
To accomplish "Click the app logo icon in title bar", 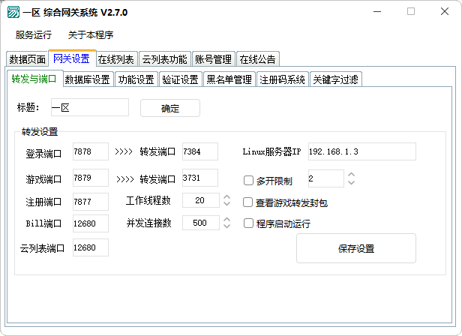I will [x=13, y=12].
